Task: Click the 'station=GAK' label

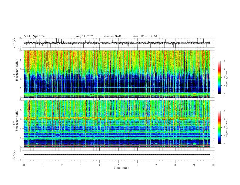Action: (x=112, y=36)
